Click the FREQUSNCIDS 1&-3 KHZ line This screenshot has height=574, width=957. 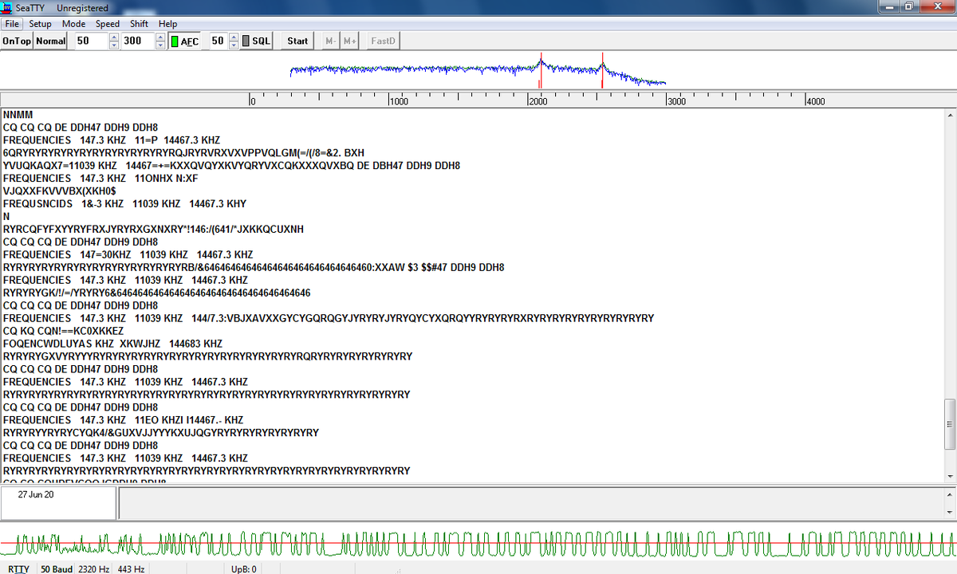pos(125,204)
